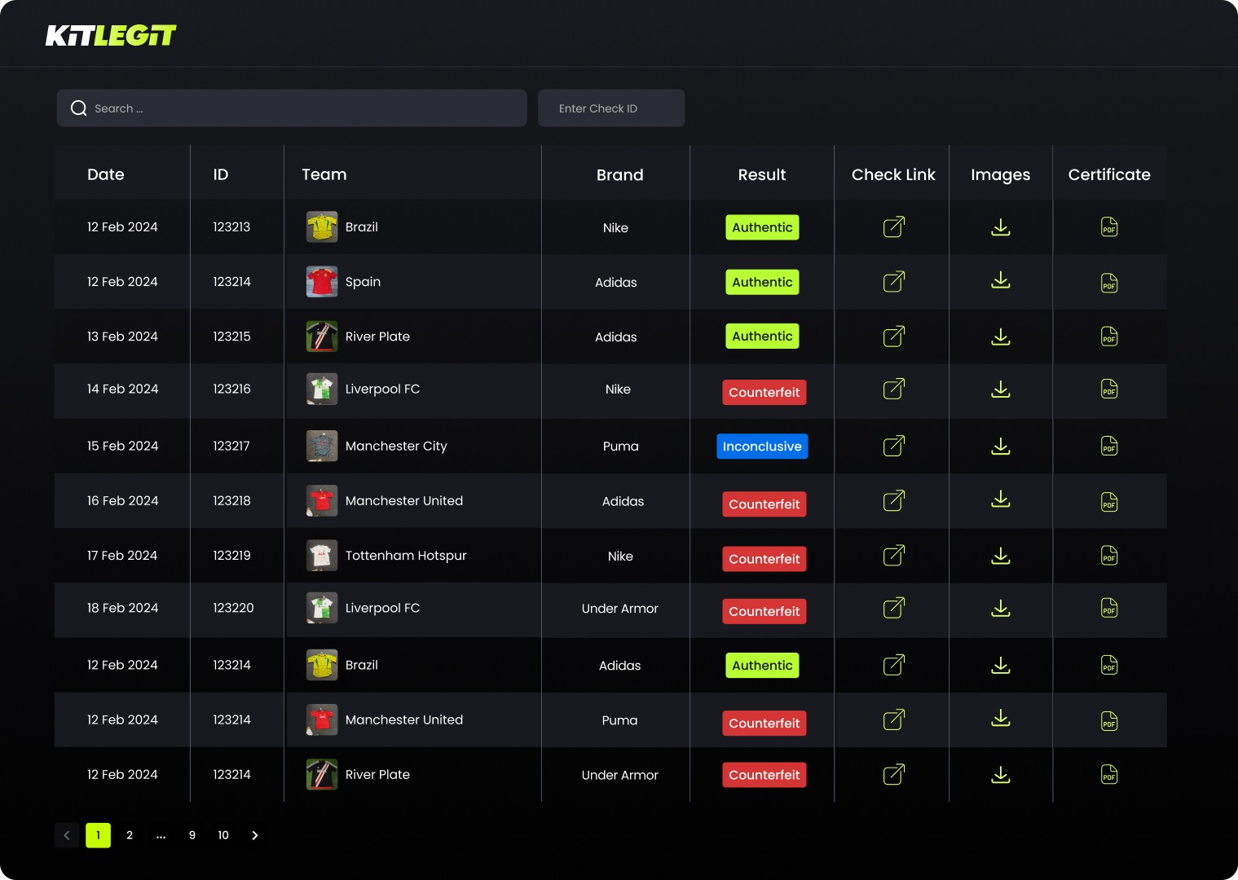Download images for ID 123213
Viewport: 1238px width, 880px height.
click(1001, 227)
